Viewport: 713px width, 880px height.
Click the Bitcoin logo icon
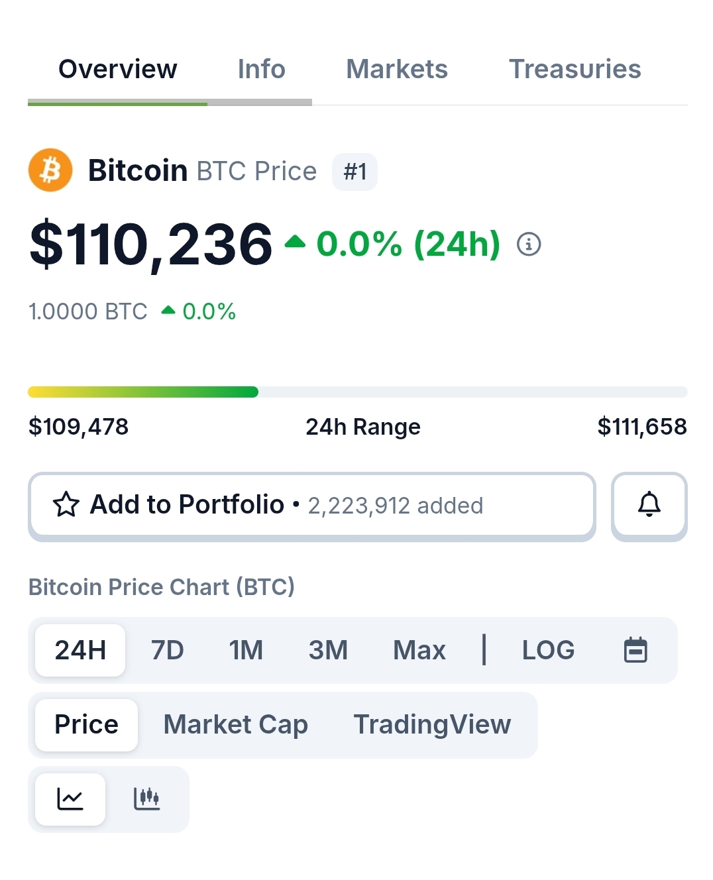coord(50,170)
